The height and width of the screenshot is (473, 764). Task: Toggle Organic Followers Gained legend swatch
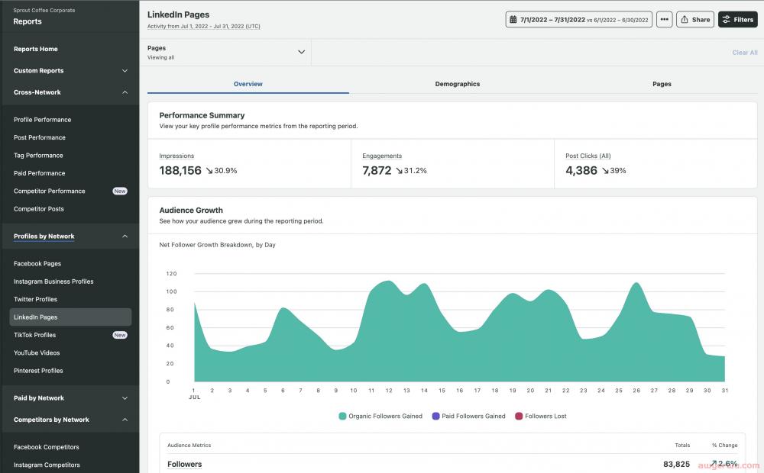342,416
